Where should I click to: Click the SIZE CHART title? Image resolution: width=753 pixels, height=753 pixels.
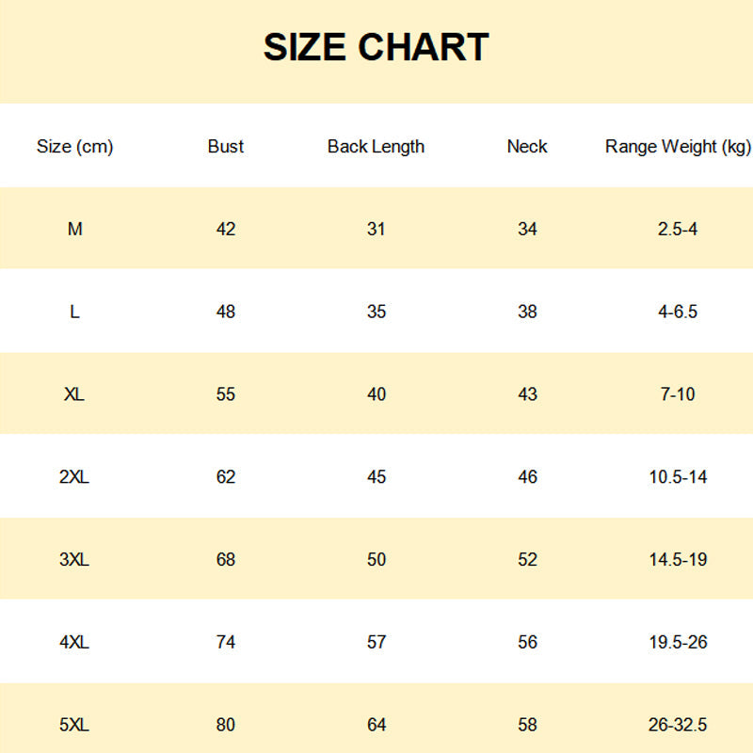376,47
